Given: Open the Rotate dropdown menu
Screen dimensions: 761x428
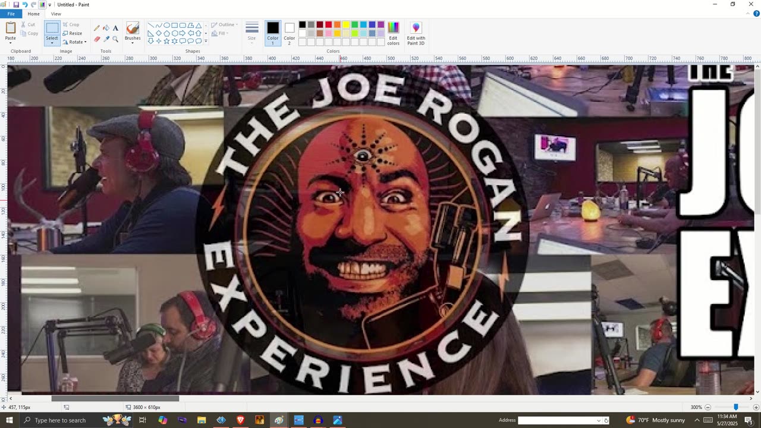Looking at the screenshot, I should point(75,42).
